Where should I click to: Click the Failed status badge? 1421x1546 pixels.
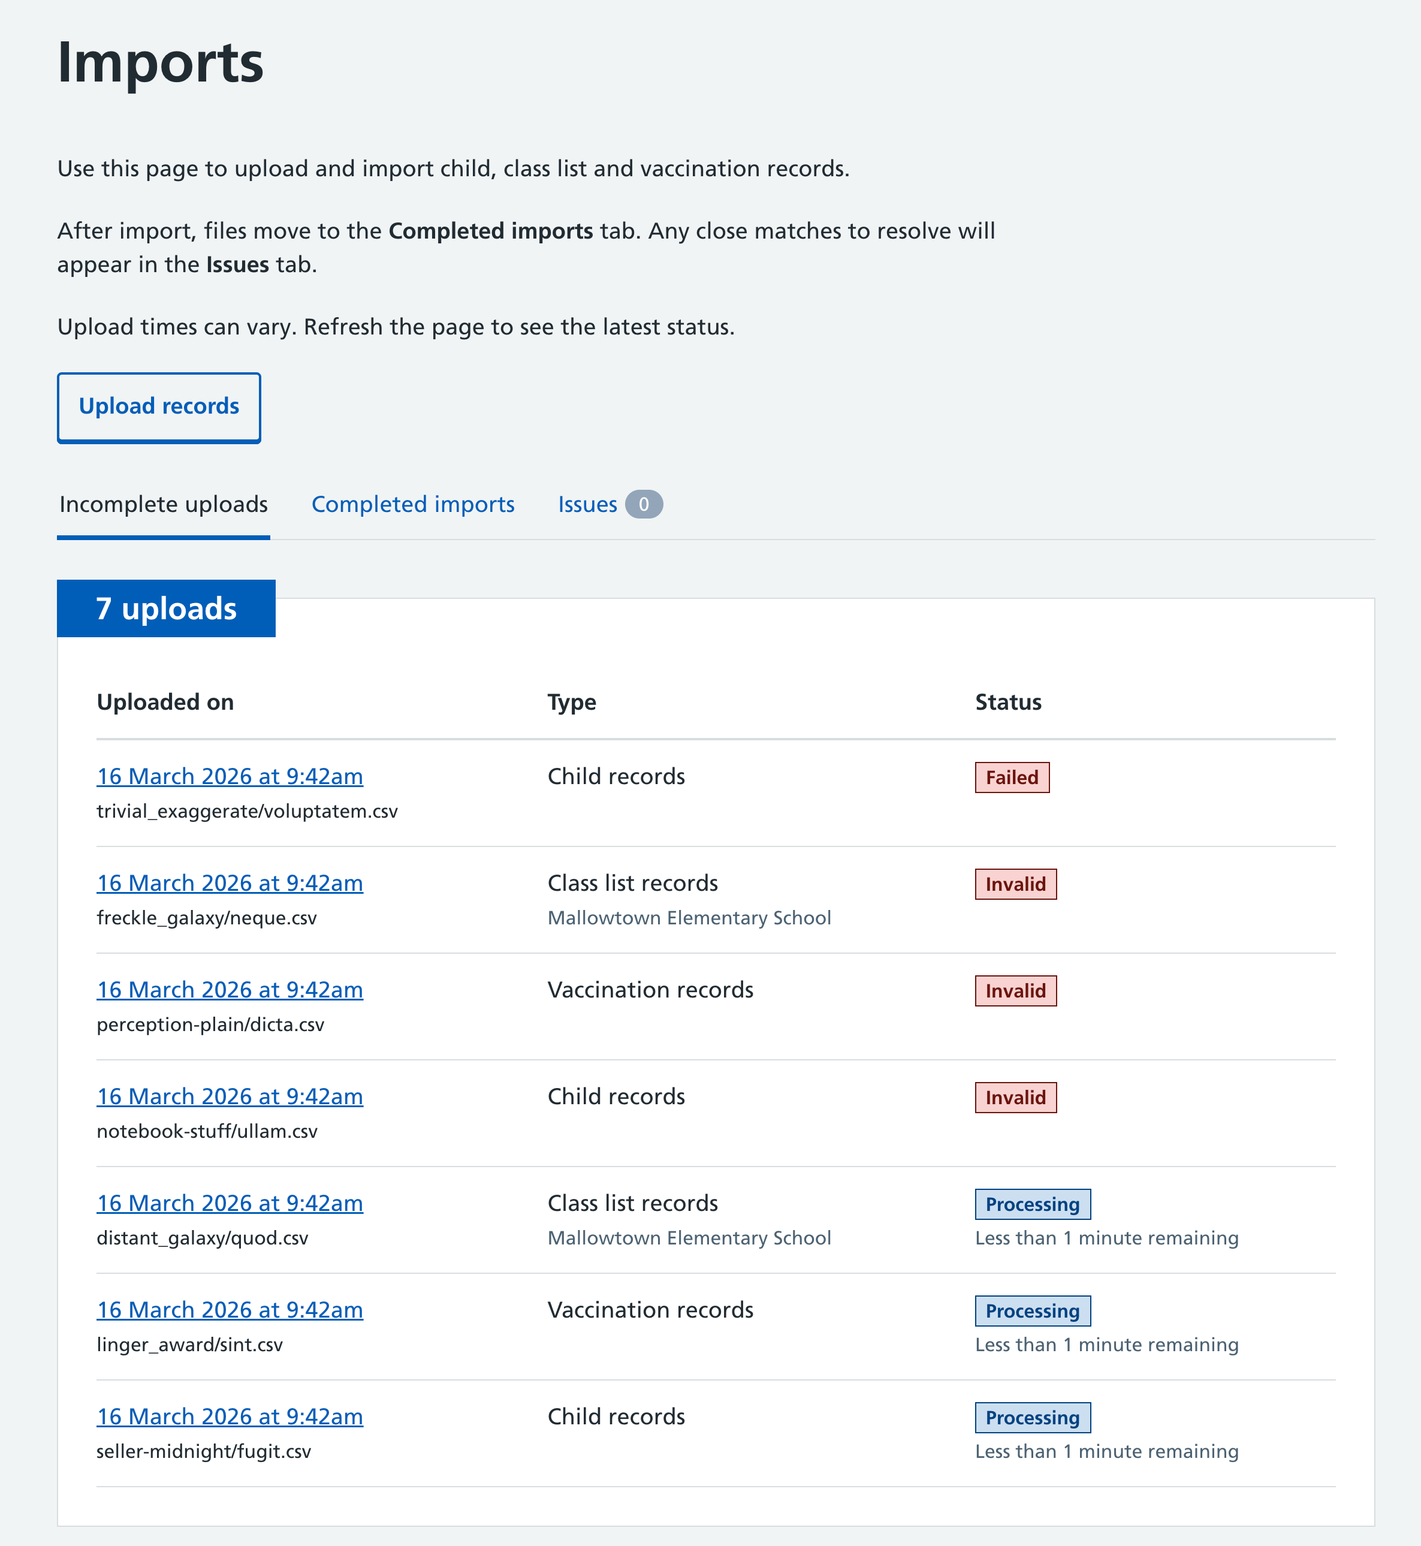click(1012, 777)
